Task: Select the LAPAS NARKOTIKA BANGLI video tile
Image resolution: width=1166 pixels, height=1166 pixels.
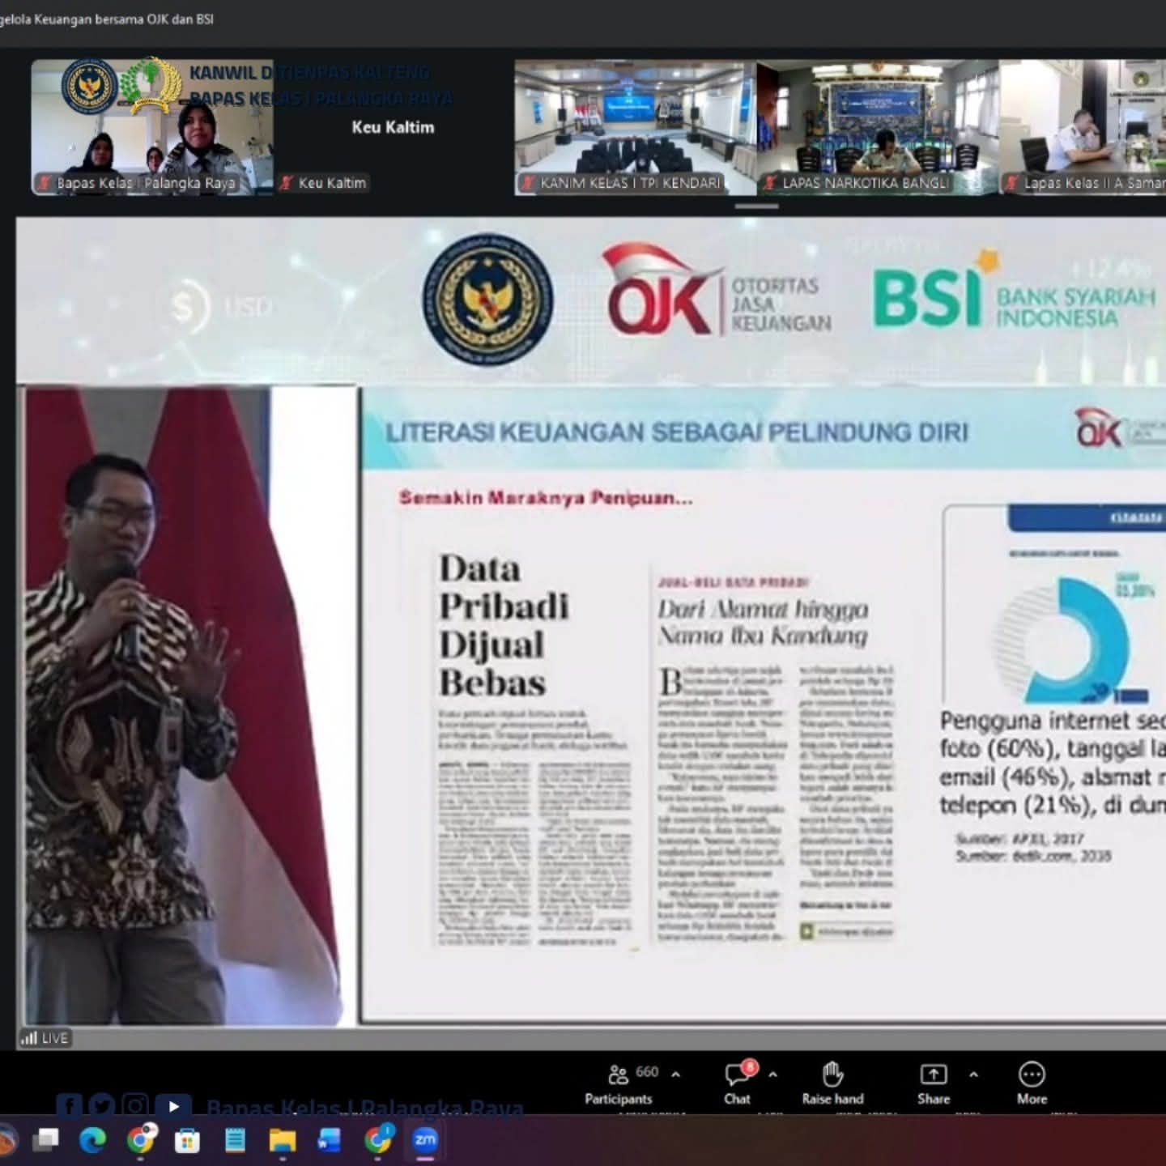Action: [878, 127]
